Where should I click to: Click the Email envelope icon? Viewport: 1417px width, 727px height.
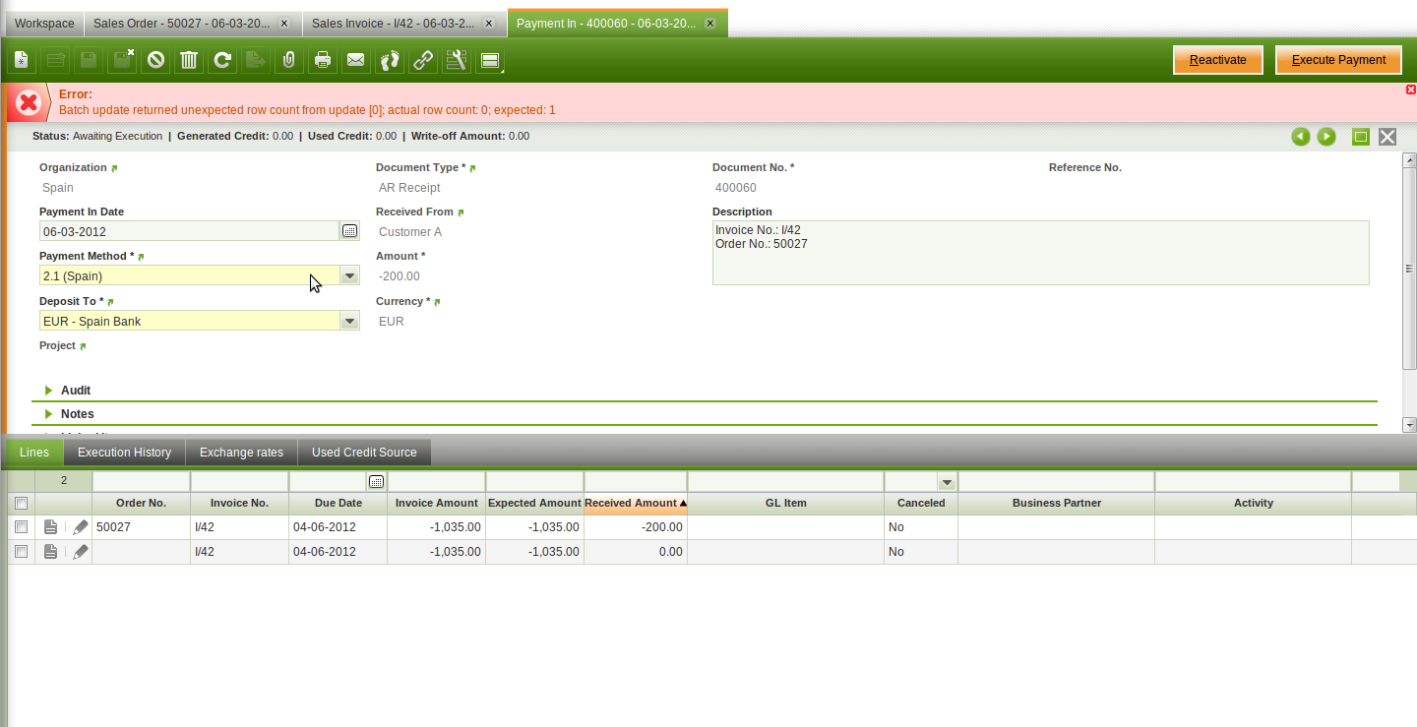356,61
